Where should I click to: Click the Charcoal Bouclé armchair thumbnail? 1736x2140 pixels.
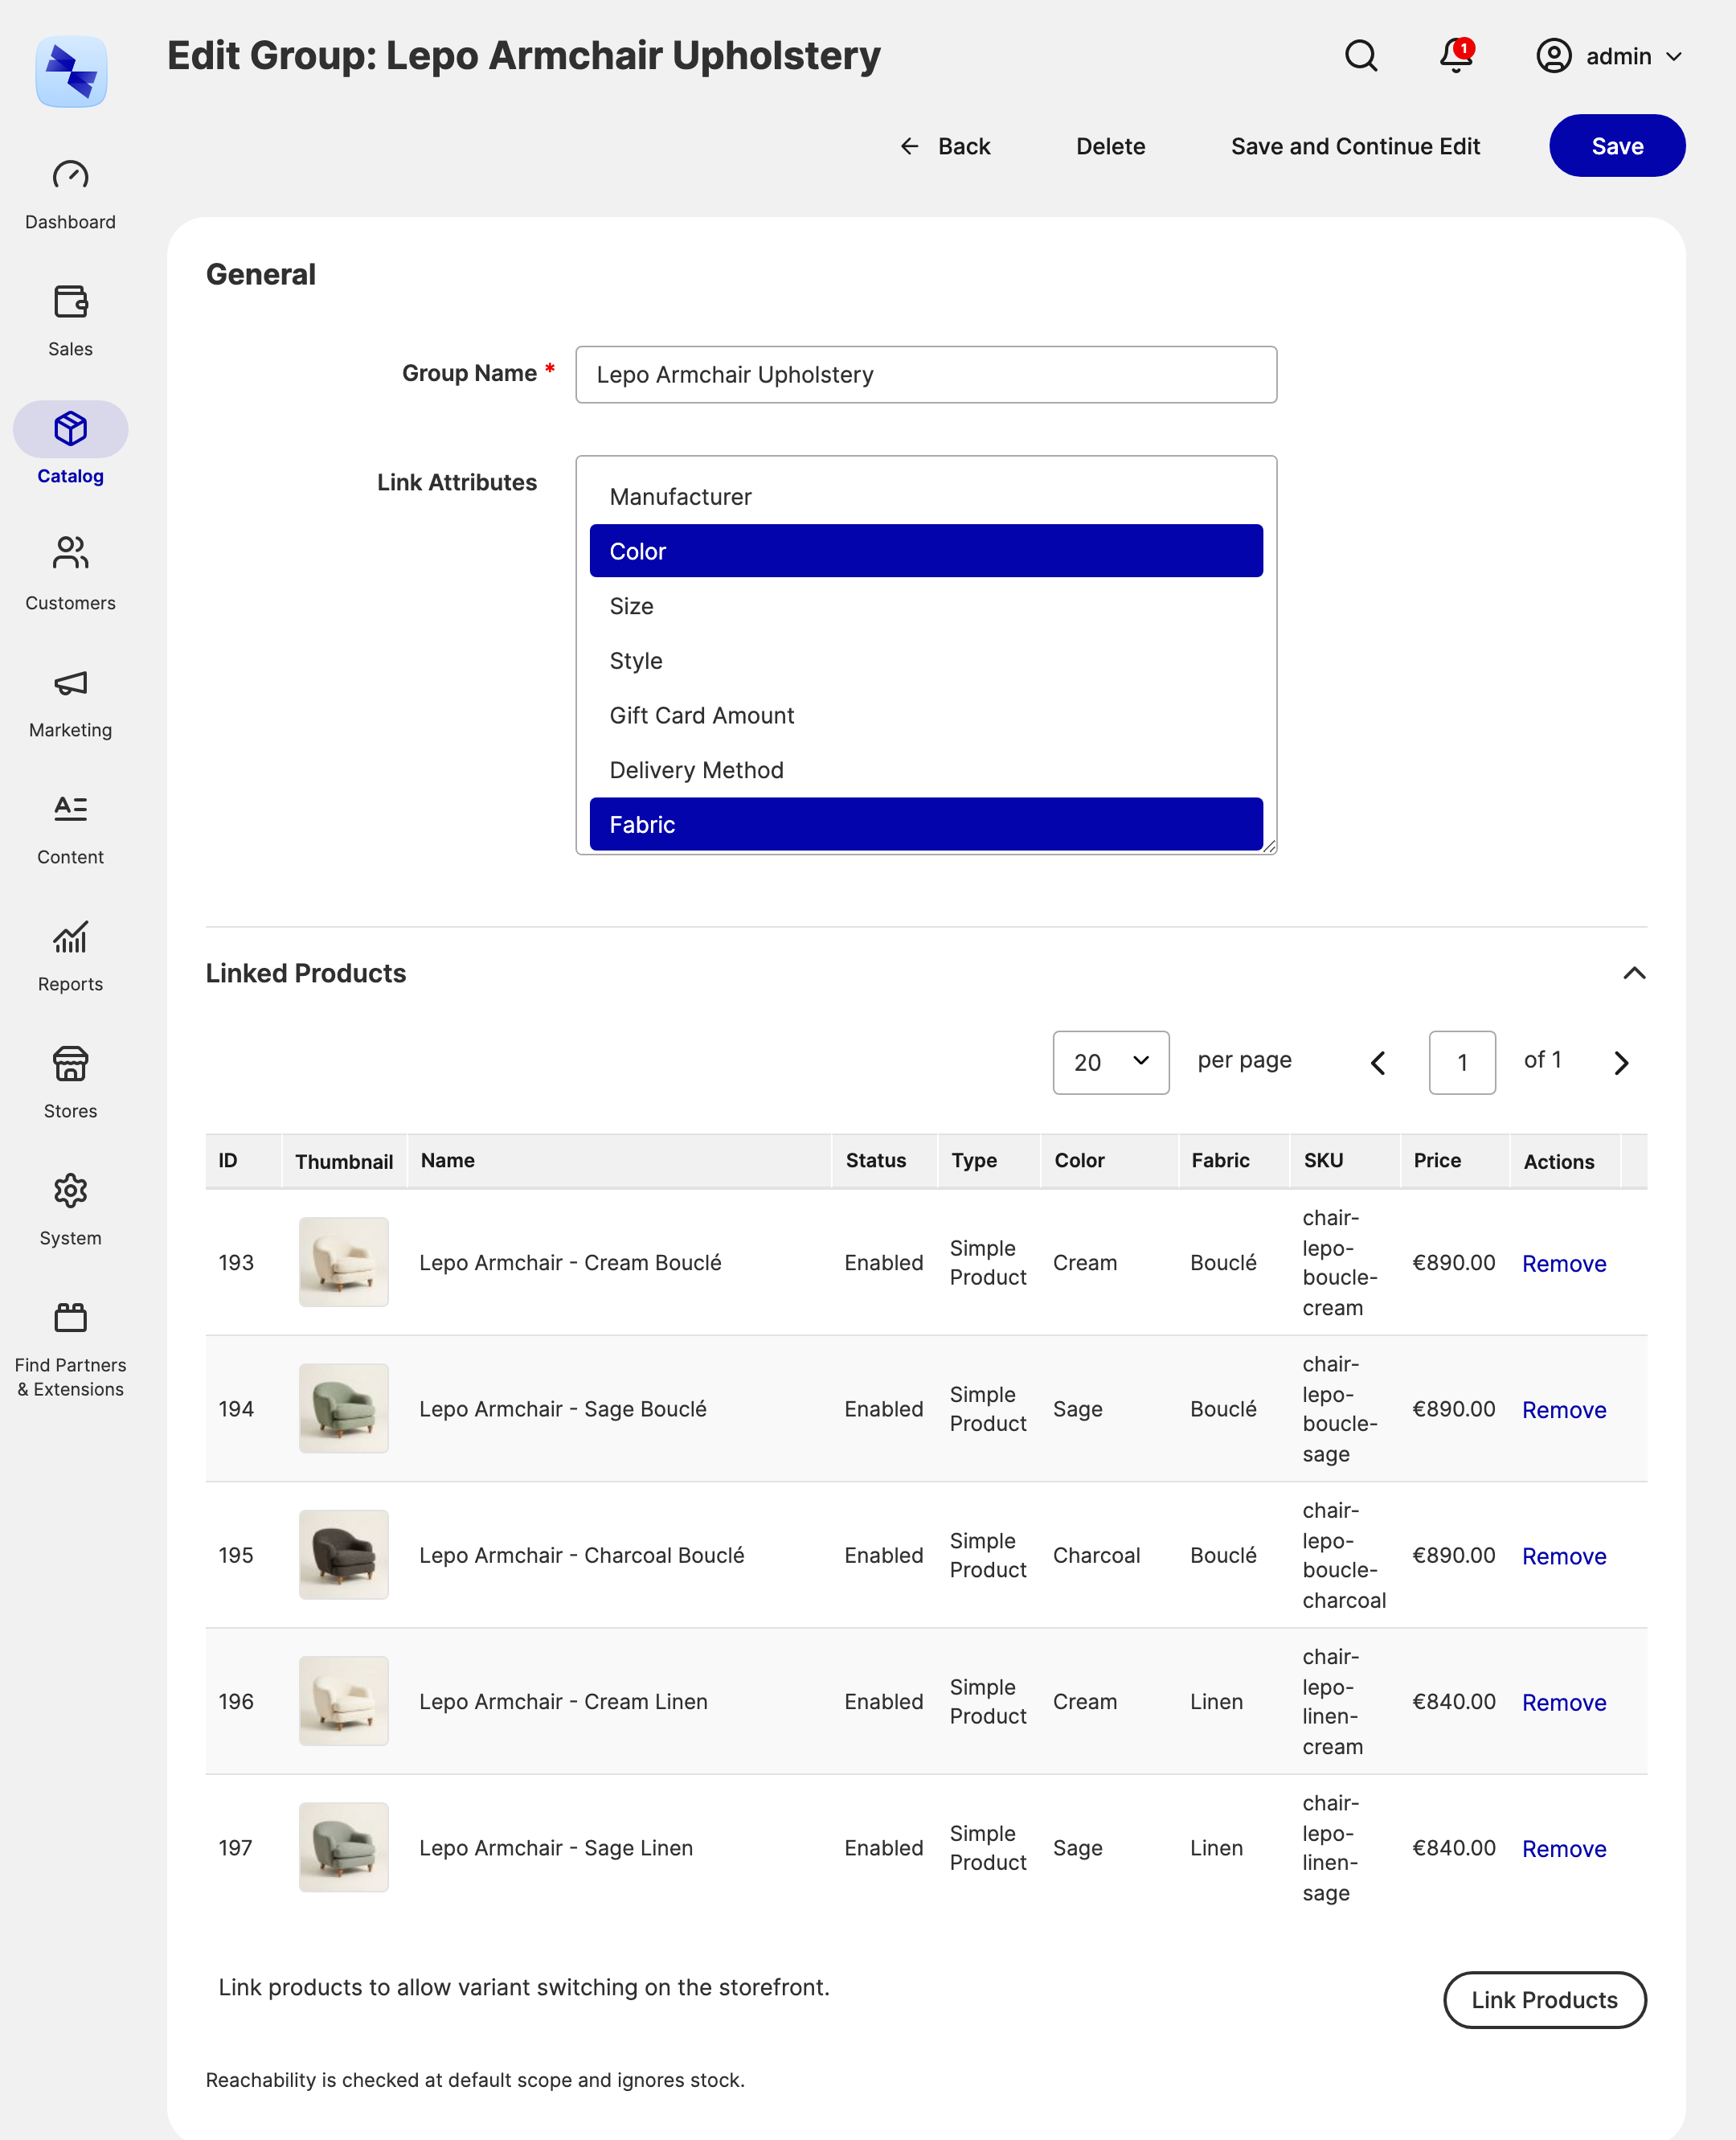tap(344, 1555)
